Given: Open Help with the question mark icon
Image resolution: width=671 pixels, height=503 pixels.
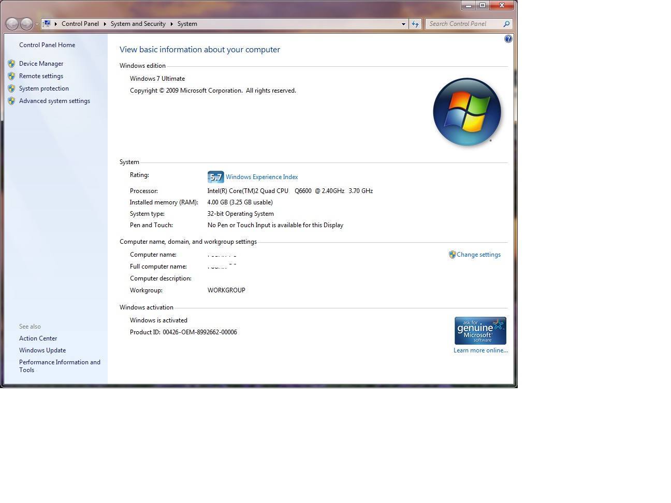Looking at the screenshot, I should (x=508, y=39).
